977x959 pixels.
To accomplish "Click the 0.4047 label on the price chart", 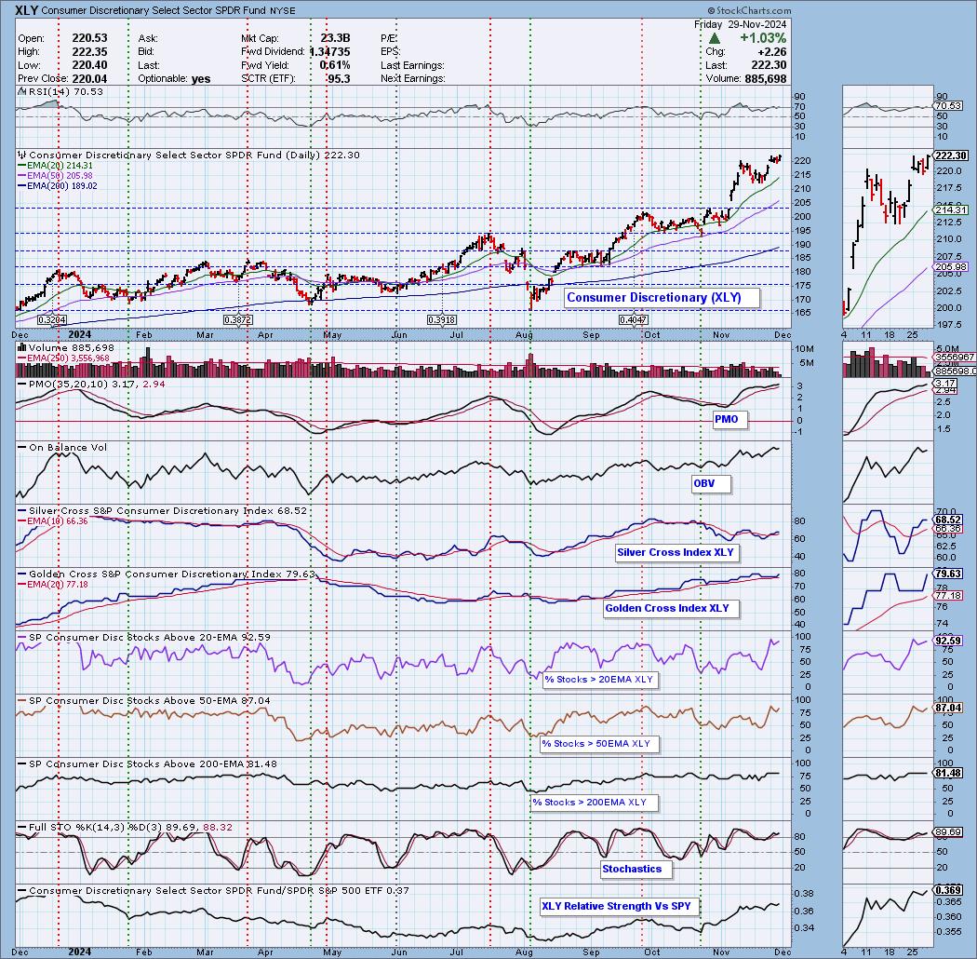I will pos(633,320).
